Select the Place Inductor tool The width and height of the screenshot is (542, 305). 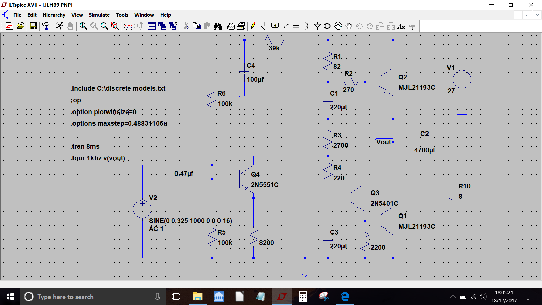(307, 26)
